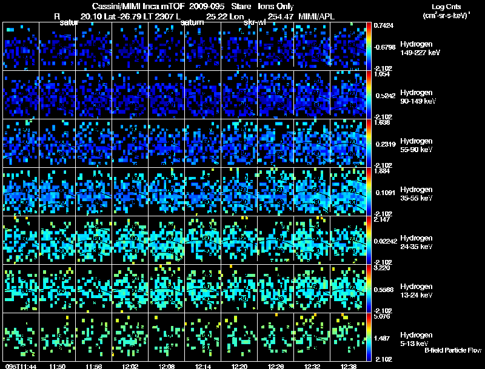This screenshot has width=485, height=369.
Task: Click the 12:32 time axis label
Action: 312,367
